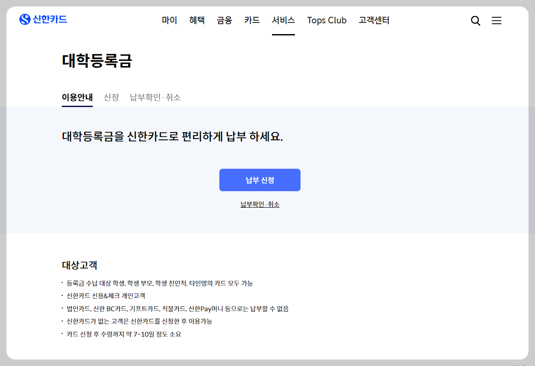Open the 서비스 menu

283,20
